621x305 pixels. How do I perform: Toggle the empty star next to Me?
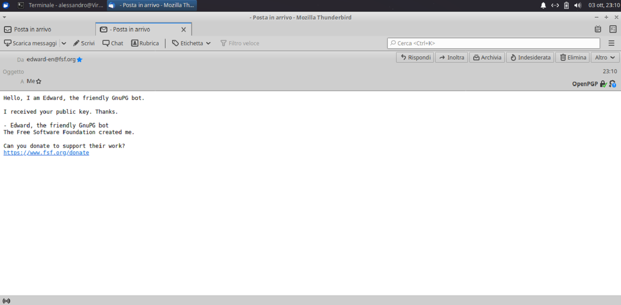pyautogui.click(x=39, y=81)
